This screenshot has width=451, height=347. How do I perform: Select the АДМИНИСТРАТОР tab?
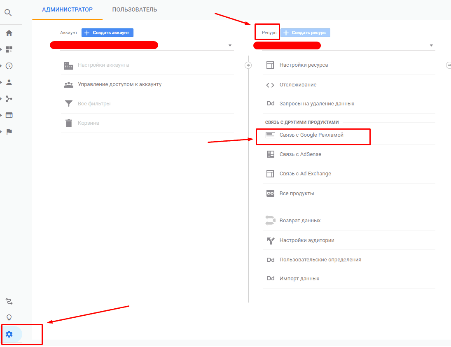pos(67,9)
